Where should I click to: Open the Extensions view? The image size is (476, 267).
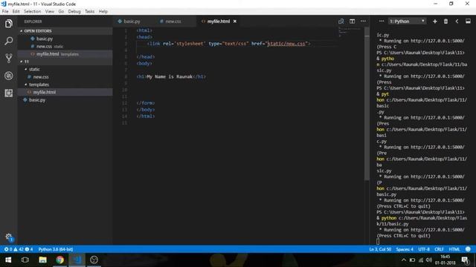point(8,93)
